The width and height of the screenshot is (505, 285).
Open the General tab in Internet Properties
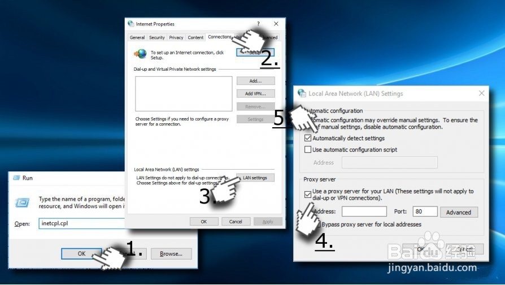137,37
